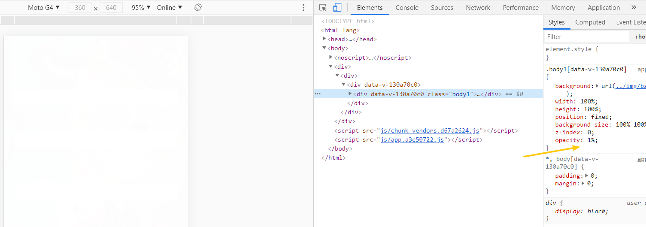Open the 95% zoom dropdown

tap(141, 8)
